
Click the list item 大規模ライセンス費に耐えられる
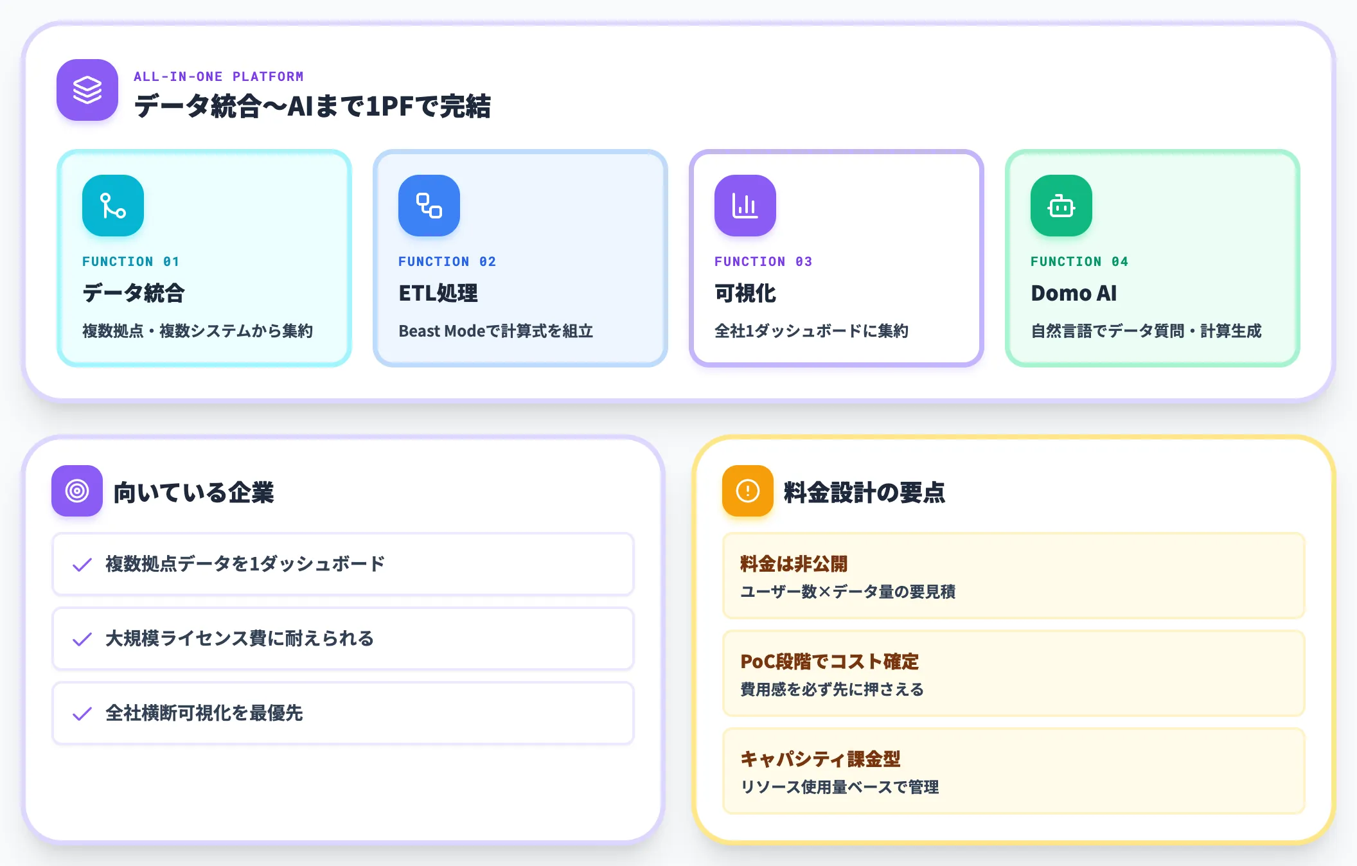click(x=343, y=639)
